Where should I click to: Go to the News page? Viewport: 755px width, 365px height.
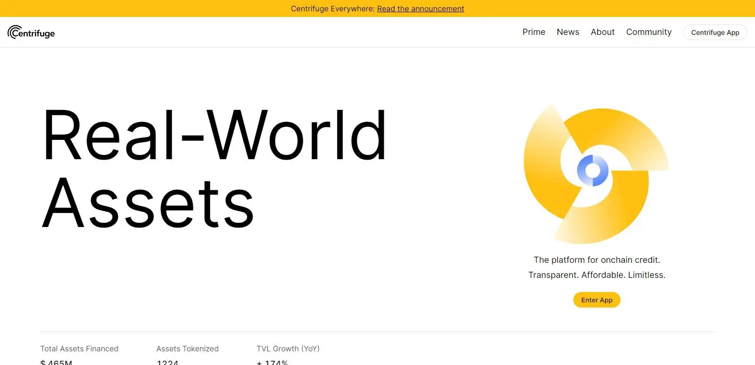point(568,32)
